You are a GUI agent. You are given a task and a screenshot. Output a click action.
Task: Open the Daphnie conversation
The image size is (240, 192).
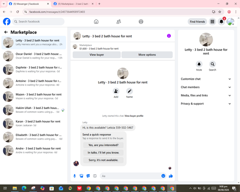point(34,70)
